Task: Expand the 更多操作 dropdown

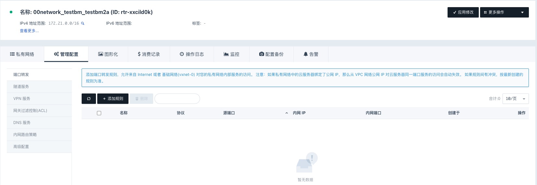Action: [504, 12]
